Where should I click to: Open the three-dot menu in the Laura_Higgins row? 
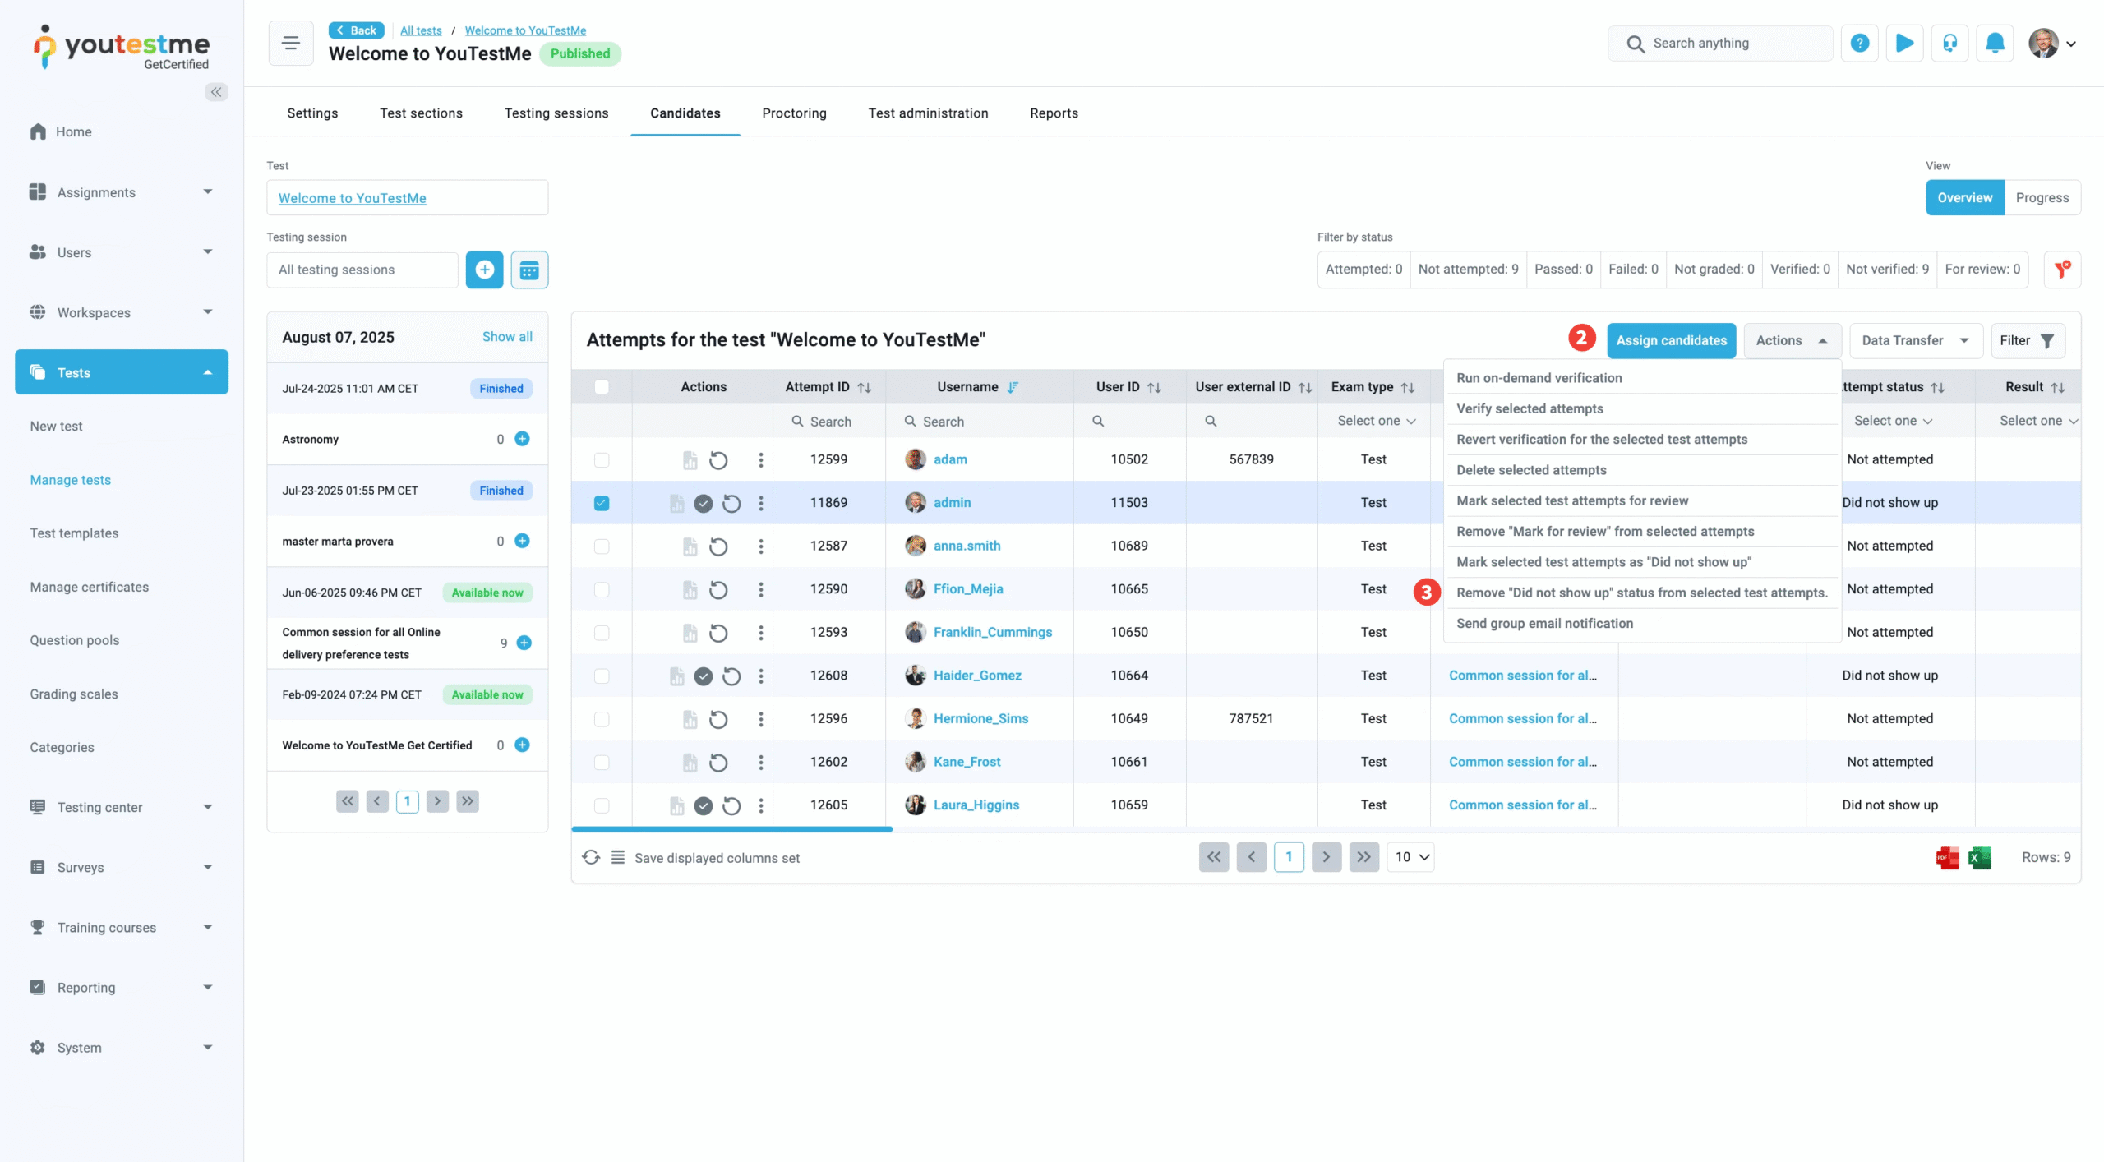click(761, 805)
